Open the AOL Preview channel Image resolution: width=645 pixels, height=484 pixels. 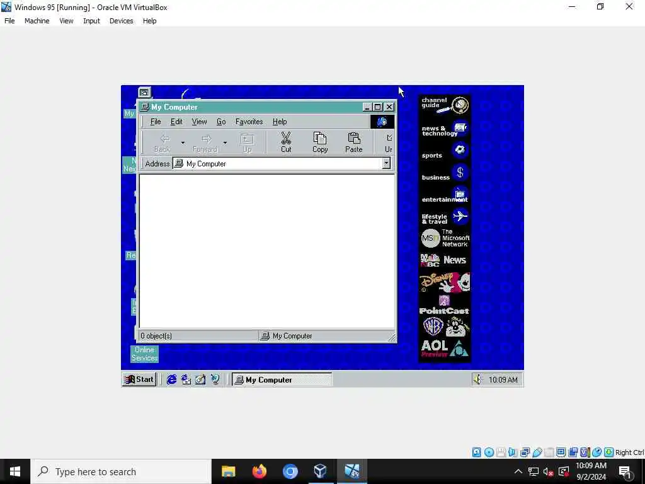[445, 349]
